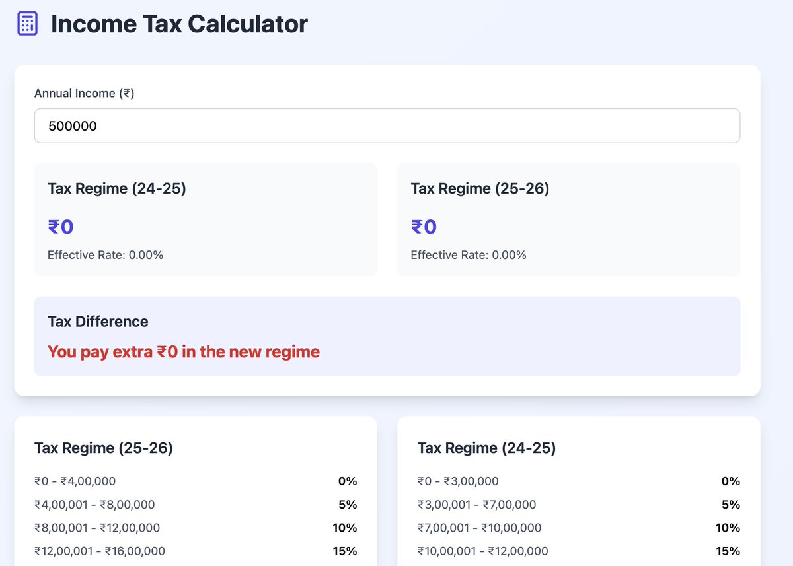Image resolution: width=793 pixels, height=566 pixels.
Task: Click the 5% rate beside ₹4,00,001 - ₹8,00,000
Action: [348, 505]
